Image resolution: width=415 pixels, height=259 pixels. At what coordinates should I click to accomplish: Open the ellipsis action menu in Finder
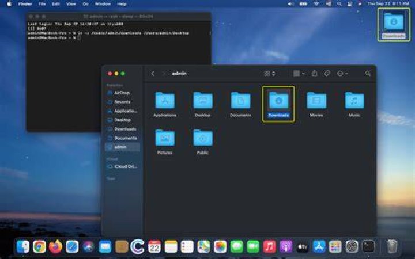[342, 74]
